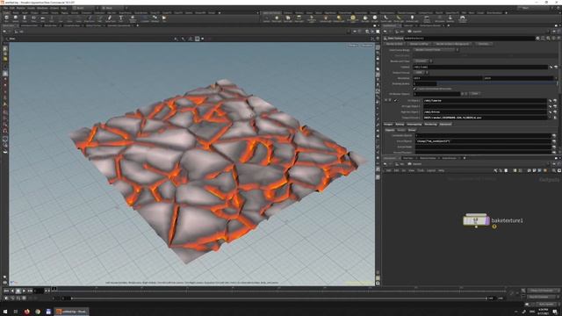This screenshot has height=316, width=562.
Task: Click the Camera path input field
Action: (480, 67)
